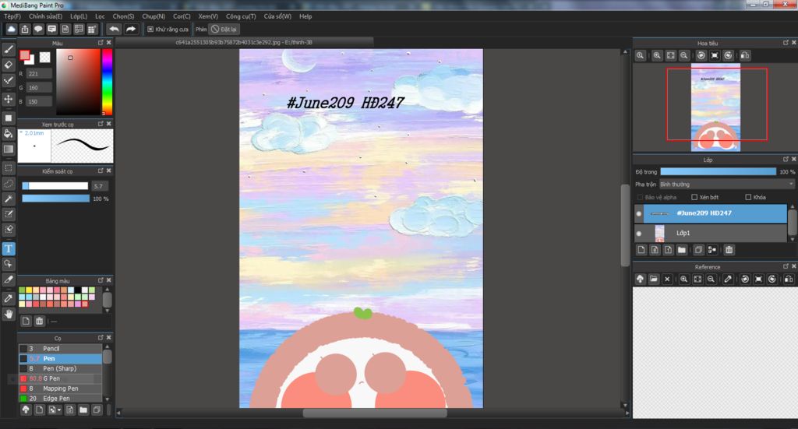
Task: Click the R value field showing 221
Action: point(39,74)
